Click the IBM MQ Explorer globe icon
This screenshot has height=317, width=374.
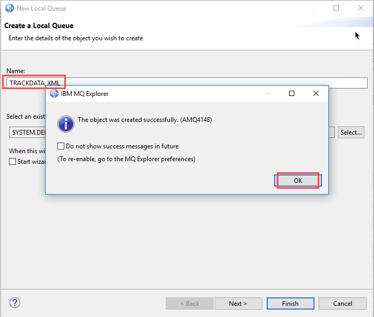click(x=54, y=93)
